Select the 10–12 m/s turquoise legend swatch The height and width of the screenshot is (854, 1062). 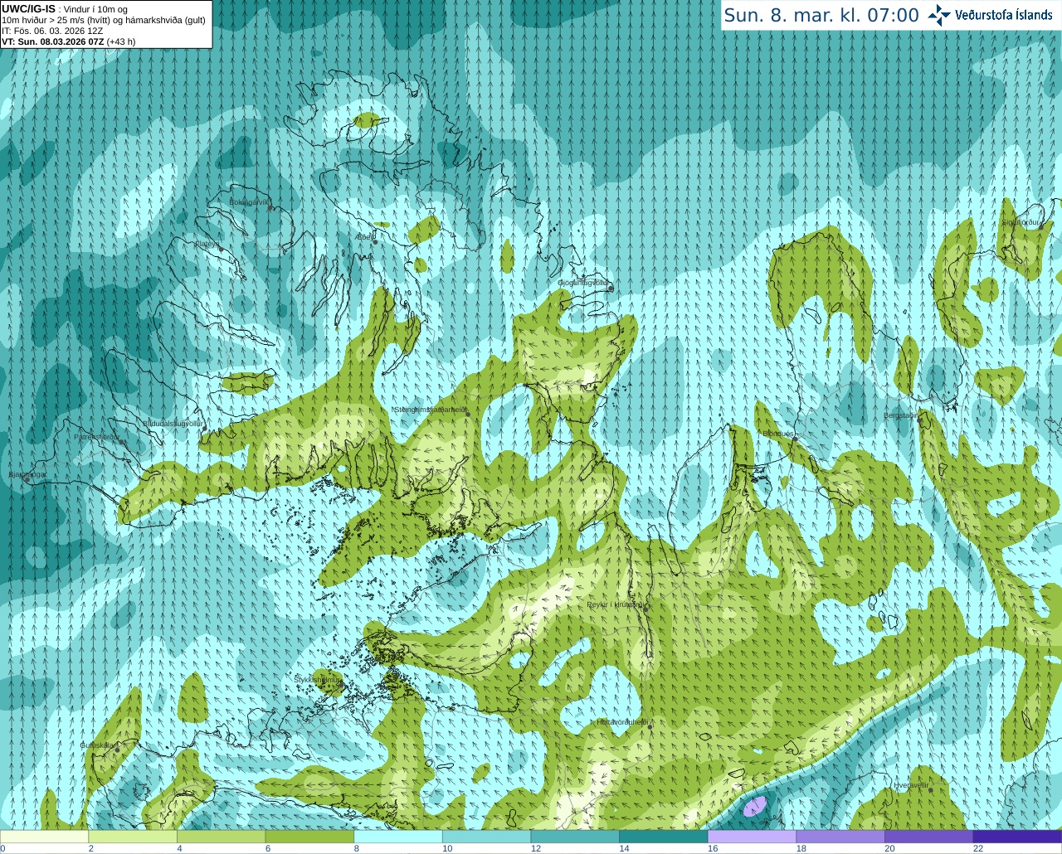486,837
